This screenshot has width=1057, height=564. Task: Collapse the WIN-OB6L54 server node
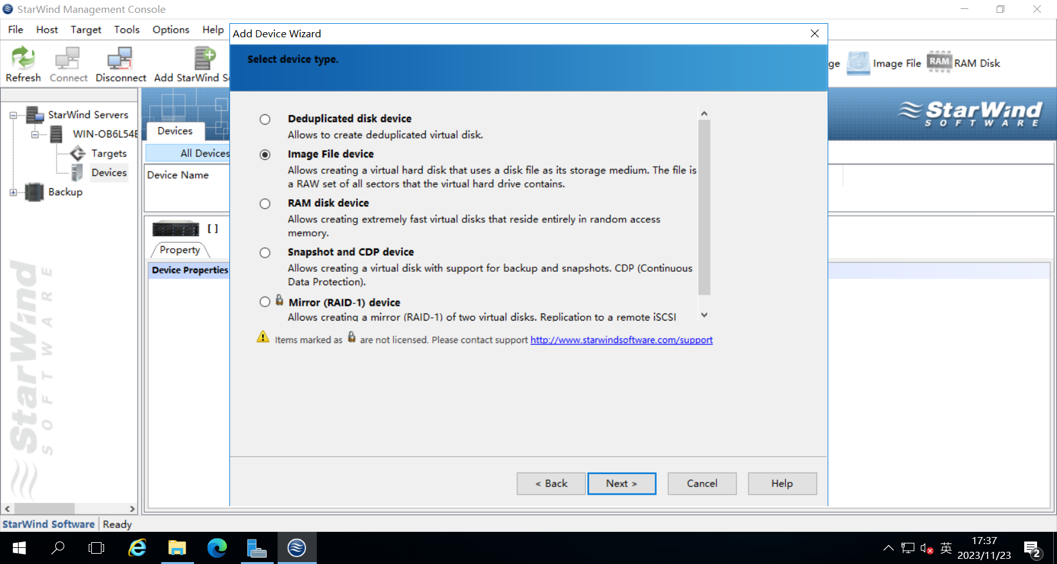[35, 134]
